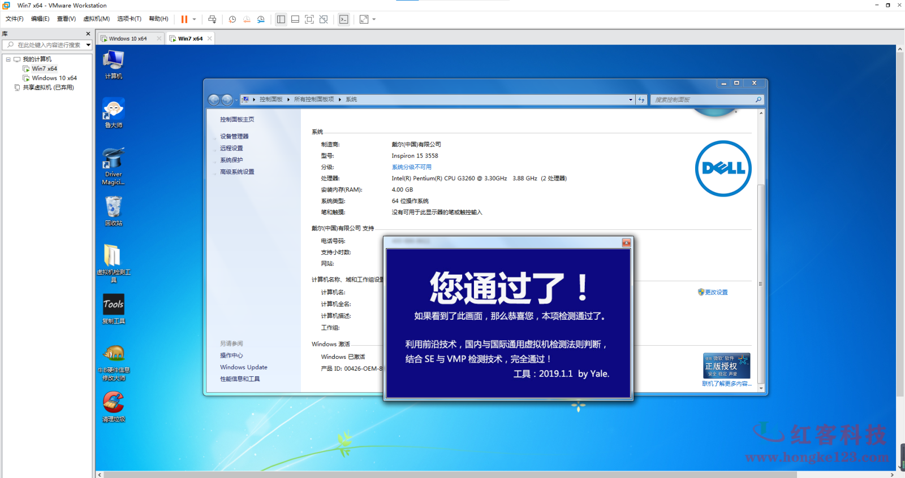
Task: Click the VMware horizontal scrollbar at bottom
Action: click(x=450, y=475)
